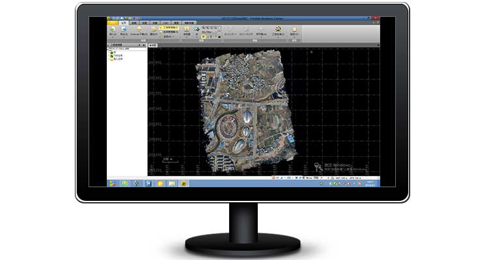Click the Export icon in the ribbon
Image resolution: width=487 pixels, height=260 pixels.
(x=124, y=29)
